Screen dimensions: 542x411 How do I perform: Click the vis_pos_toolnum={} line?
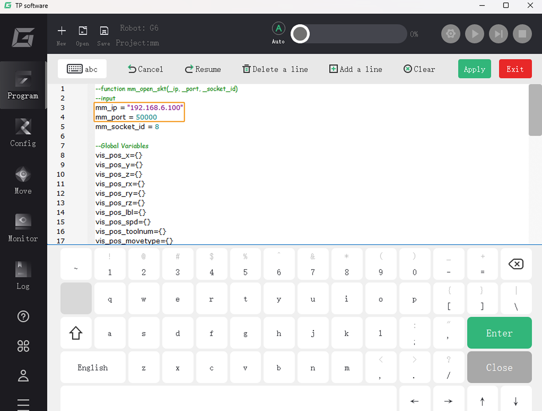[x=130, y=231]
